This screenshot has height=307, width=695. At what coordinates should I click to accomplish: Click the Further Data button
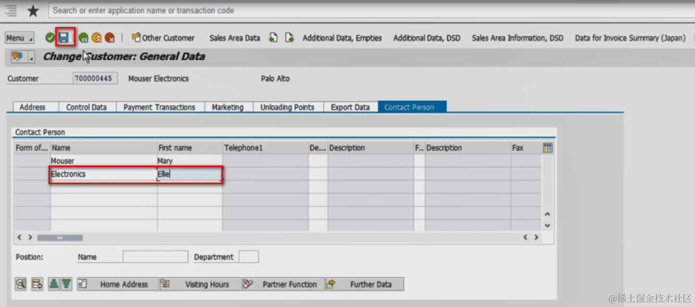coord(365,284)
